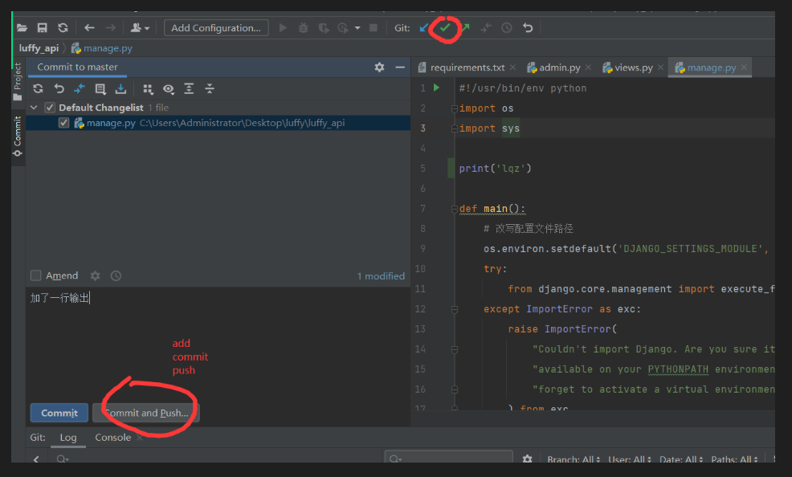Click in the commit message text area
The height and width of the screenshot is (477, 792).
[218, 343]
